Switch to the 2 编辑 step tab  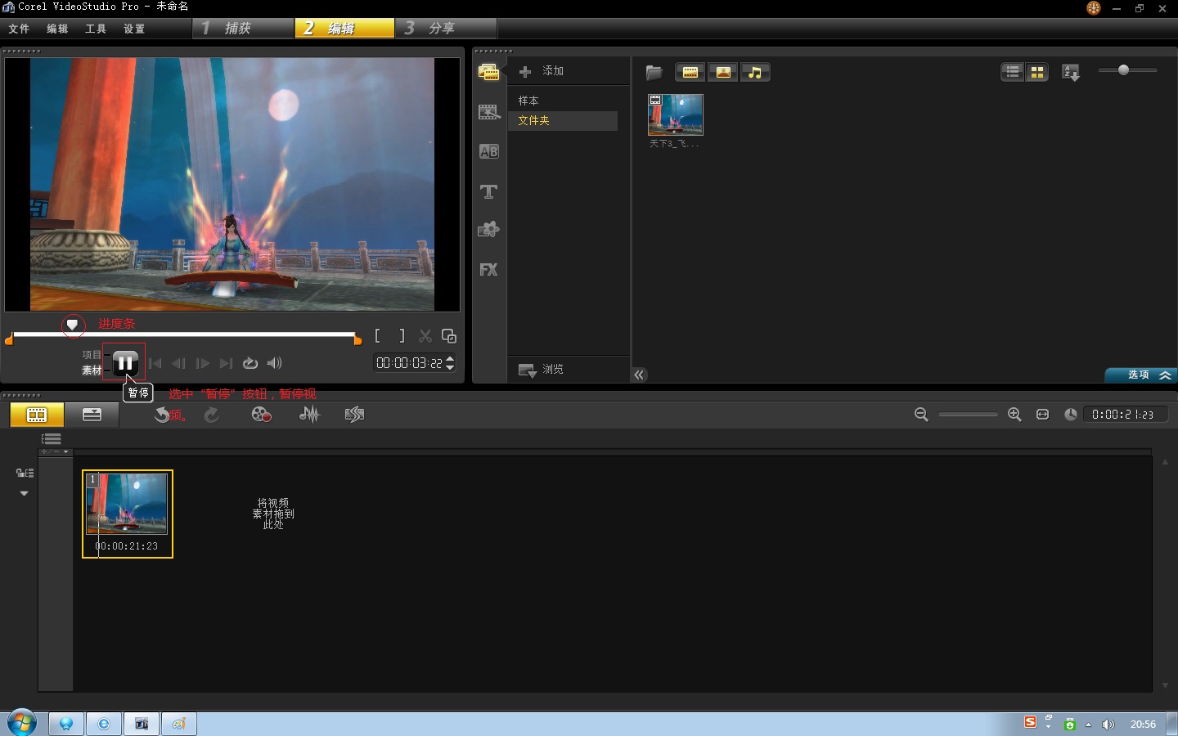click(344, 28)
